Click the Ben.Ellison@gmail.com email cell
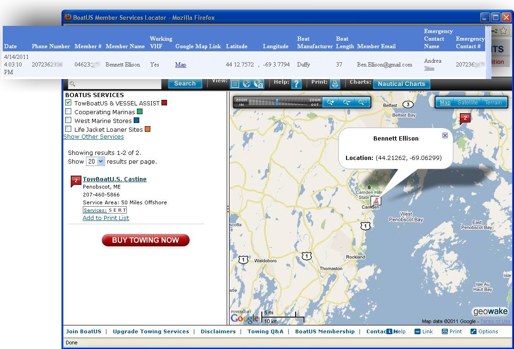The image size is (514, 349). tap(384, 65)
